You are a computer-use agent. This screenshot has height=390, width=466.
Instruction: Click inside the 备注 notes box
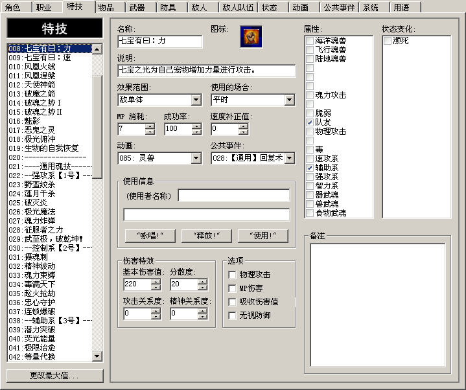[377, 305]
